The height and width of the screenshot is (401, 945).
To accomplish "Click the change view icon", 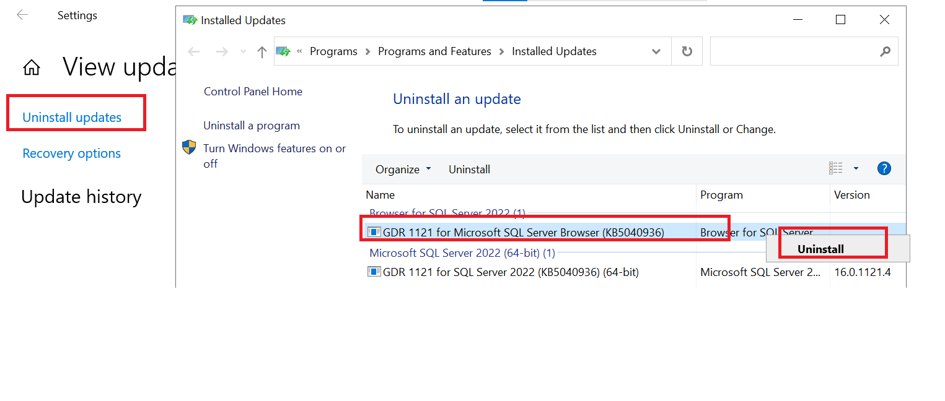I will 836,168.
